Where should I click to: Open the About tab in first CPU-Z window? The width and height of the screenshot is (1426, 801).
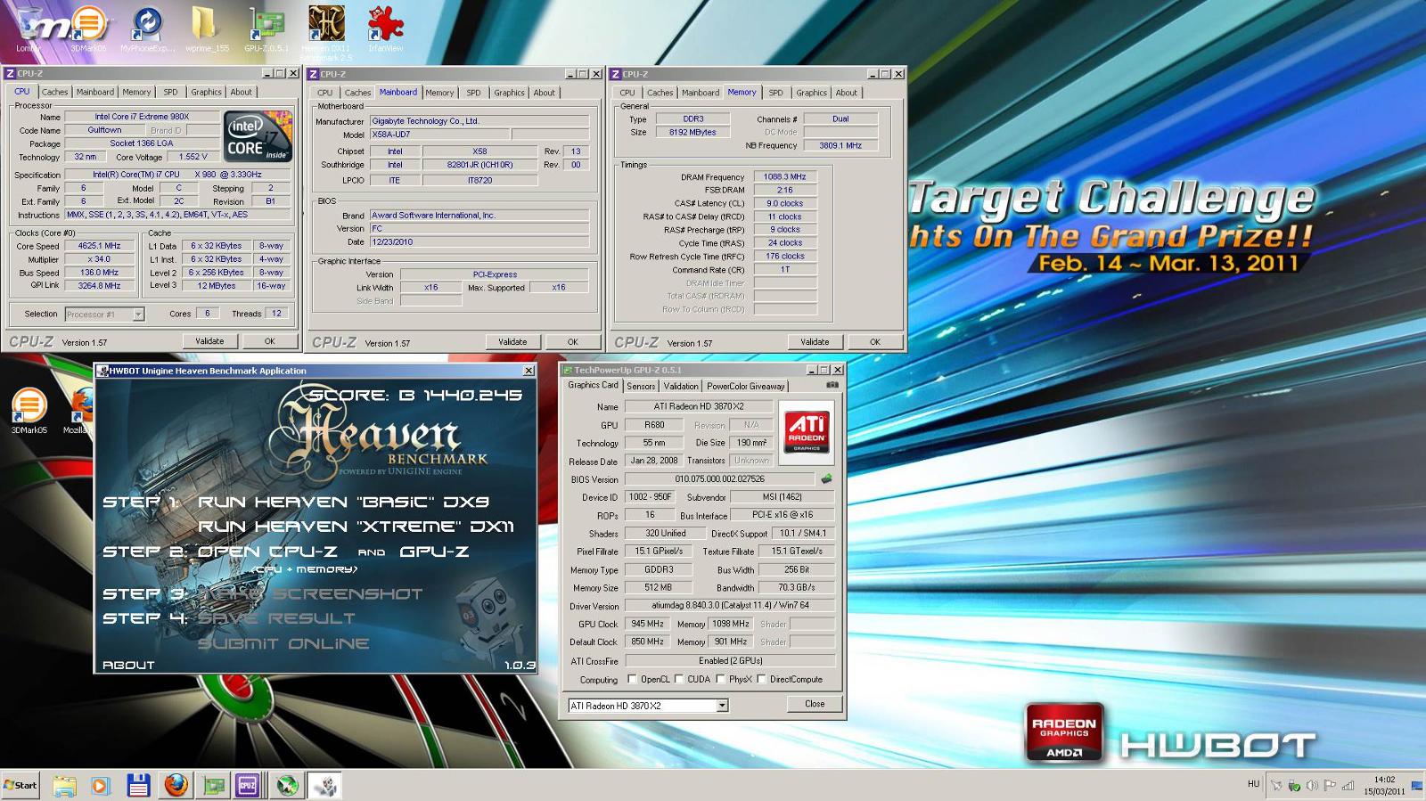[x=241, y=92]
